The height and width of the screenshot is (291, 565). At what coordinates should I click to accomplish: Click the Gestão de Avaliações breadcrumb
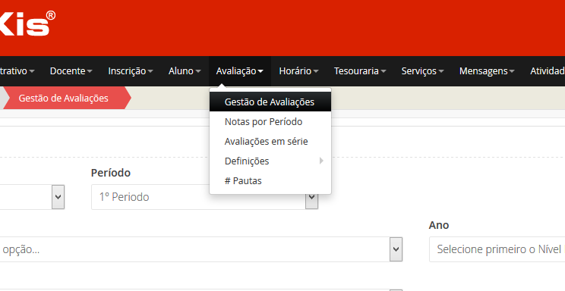tap(64, 99)
